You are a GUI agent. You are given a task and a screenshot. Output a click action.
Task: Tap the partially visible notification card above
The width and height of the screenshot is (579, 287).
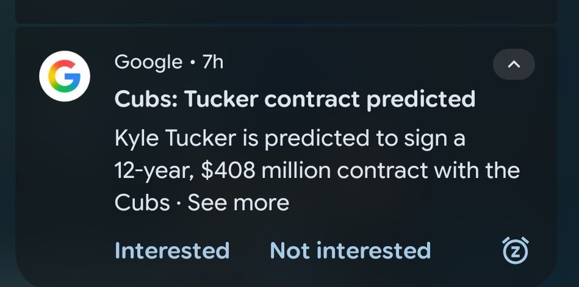point(287,10)
